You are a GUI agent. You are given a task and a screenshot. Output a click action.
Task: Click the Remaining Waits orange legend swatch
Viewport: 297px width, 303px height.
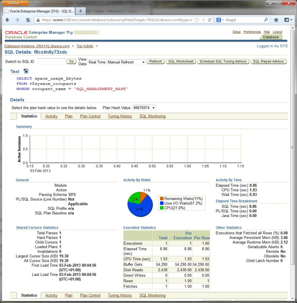pyautogui.click(x=162, y=199)
